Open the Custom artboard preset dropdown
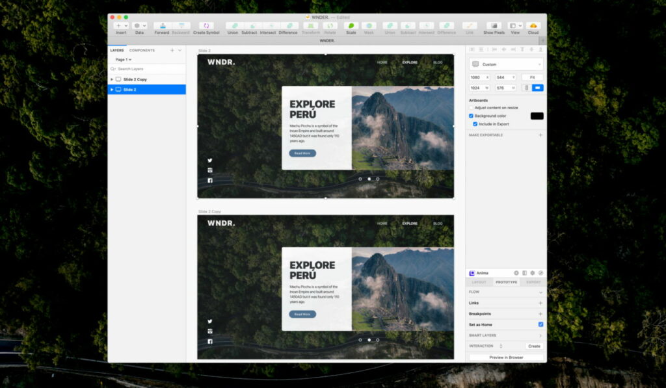This screenshot has width=666, height=388. point(506,64)
